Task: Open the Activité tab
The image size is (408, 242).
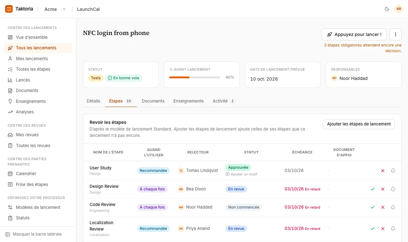Action: pos(224,101)
